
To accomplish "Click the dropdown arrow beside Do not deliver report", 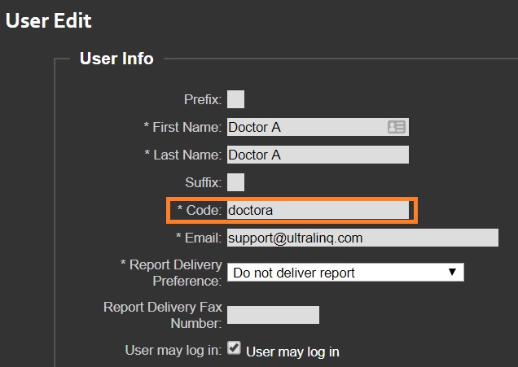I will click(452, 272).
